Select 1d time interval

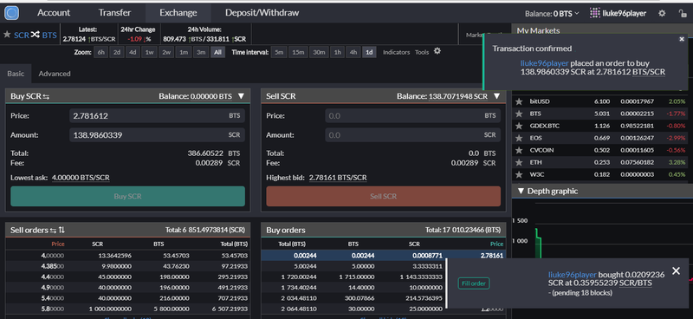click(x=369, y=52)
